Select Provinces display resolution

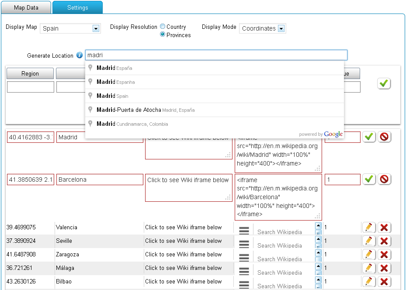click(163, 35)
